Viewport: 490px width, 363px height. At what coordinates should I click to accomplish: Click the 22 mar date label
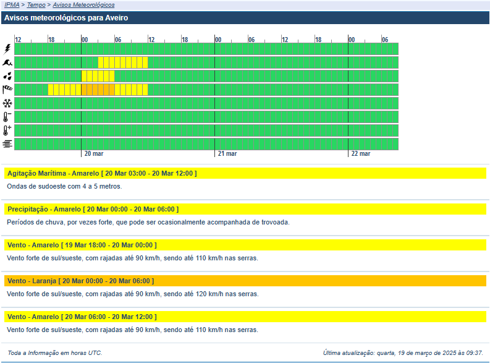point(360,154)
